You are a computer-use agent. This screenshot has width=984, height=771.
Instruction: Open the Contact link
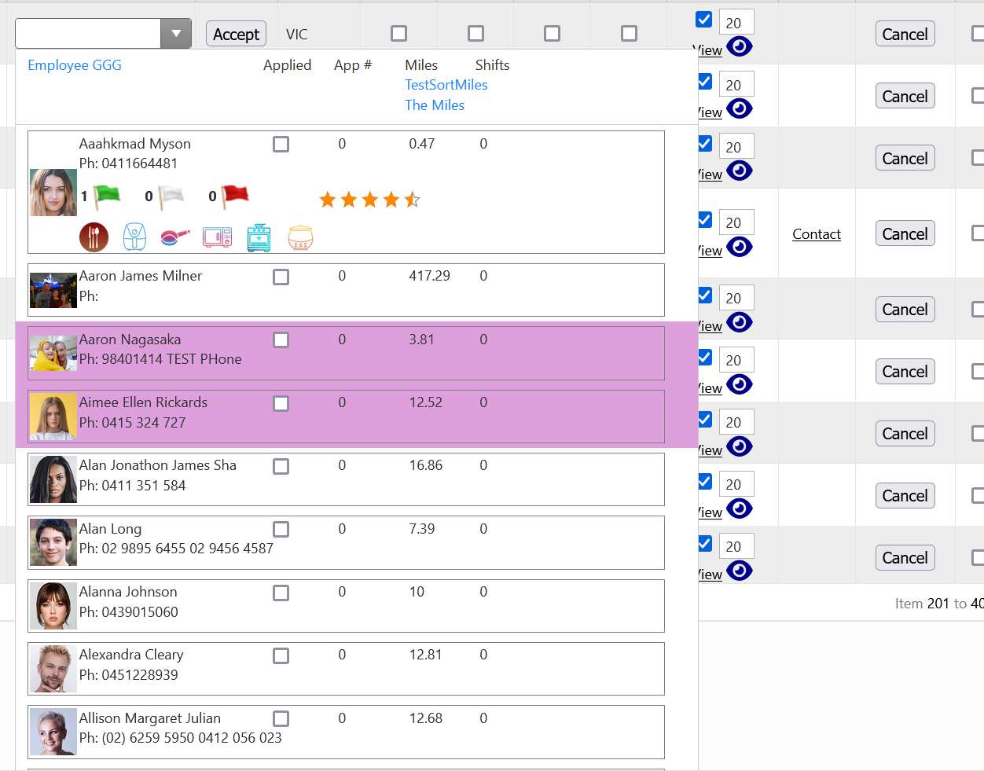tap(816, 233)
